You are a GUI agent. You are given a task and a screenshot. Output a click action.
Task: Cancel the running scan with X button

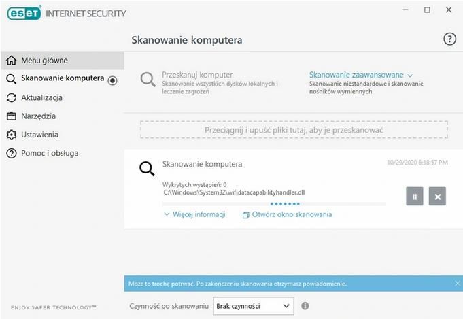(x=437, y=196)
